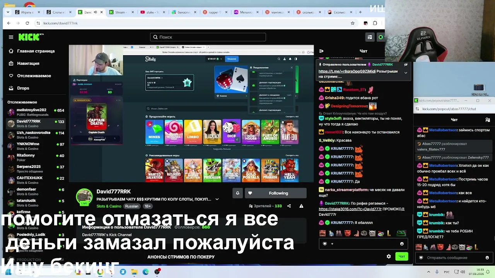
Task: Click the Following button
Action: [276, 193]
